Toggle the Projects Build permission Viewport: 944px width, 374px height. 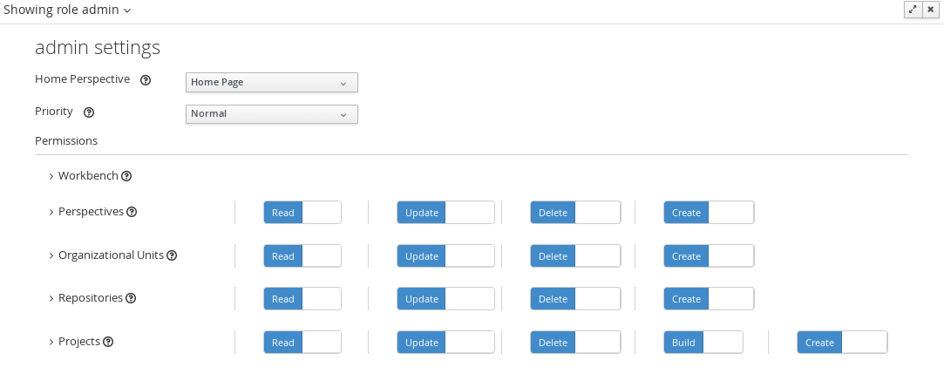pyautogui.click(x=703, y=343)
